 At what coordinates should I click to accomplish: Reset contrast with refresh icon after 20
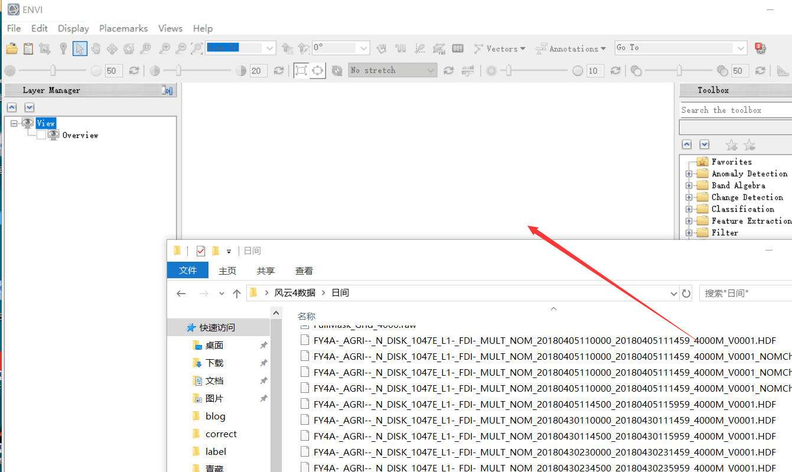click(x=279, y=71)
